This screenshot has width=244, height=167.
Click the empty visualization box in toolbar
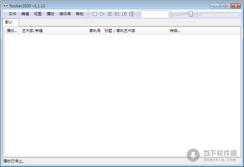click(155, 14)
